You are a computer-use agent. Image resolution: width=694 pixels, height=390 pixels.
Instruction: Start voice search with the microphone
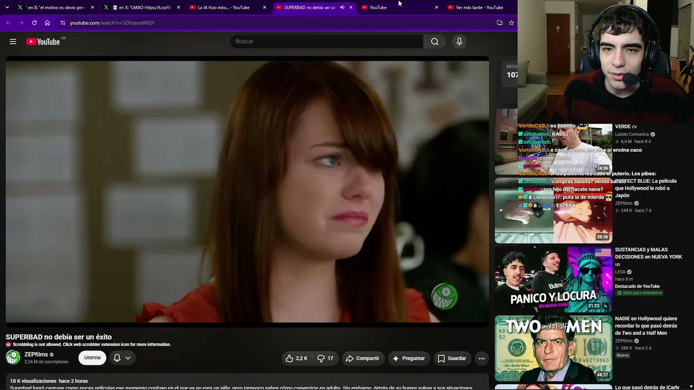459,42
